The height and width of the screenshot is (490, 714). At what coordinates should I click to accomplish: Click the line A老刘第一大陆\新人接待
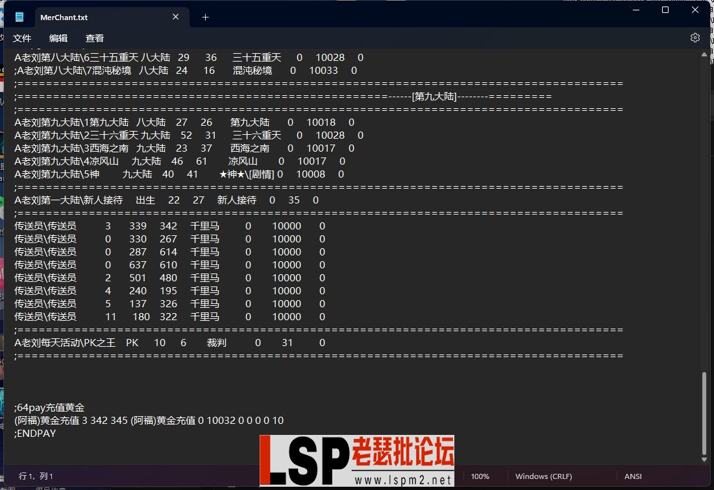point(167,200)
